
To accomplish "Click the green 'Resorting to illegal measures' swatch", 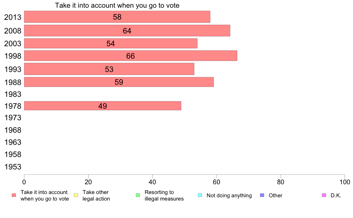I will [x=138, y=195].
